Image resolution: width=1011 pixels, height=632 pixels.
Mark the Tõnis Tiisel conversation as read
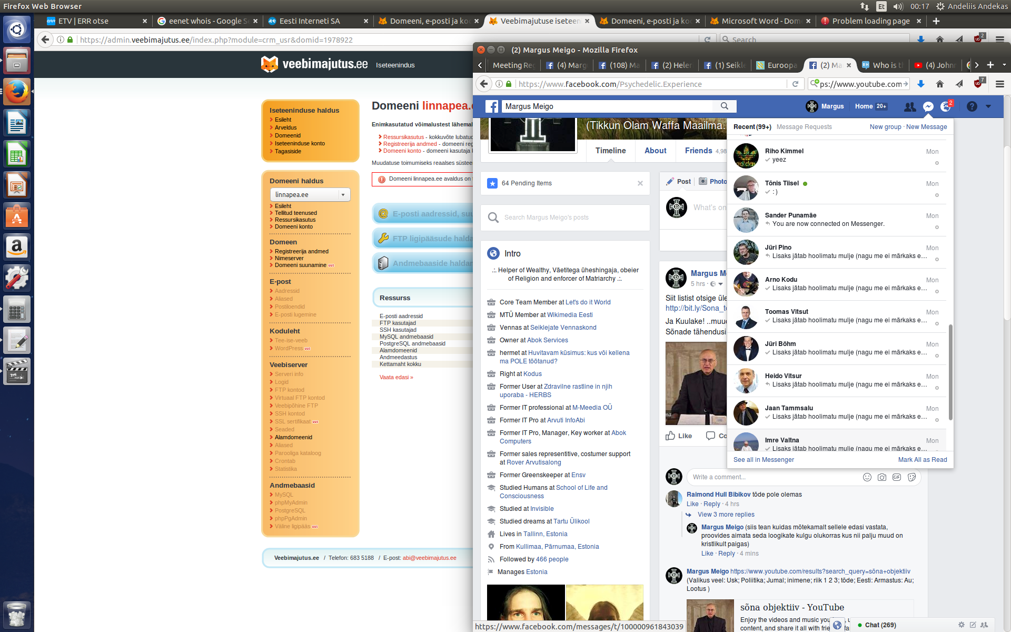click(x=937, y=195)
